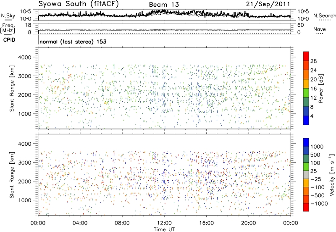Click the '500' velocity colorbar label
336x232 pixels.
pyautogui.click(x=315, y=155)
